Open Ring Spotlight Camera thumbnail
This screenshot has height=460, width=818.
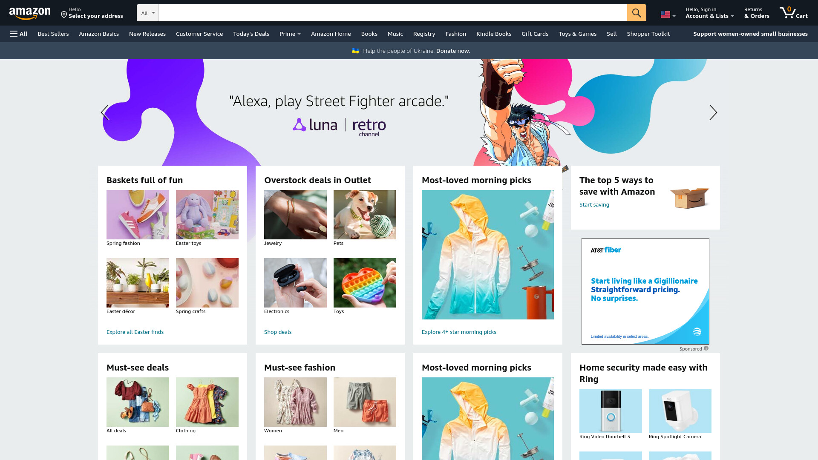[680, 411]
